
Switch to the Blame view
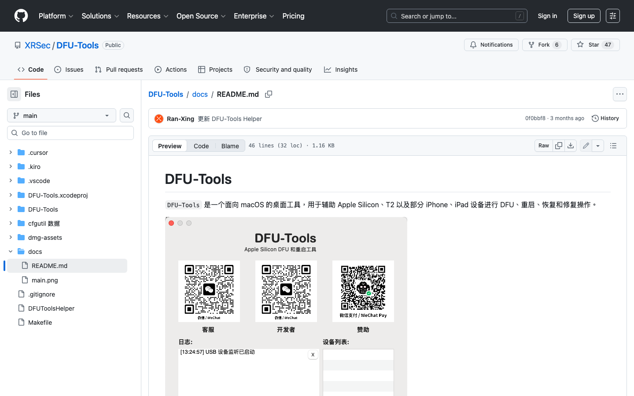click(x=230, y=146)
